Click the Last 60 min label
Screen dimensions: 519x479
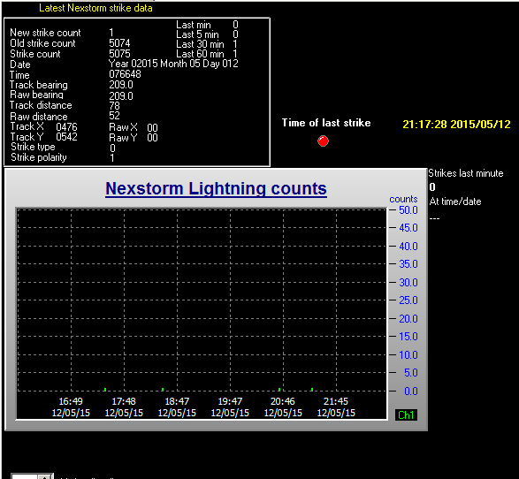coord(200,54)
